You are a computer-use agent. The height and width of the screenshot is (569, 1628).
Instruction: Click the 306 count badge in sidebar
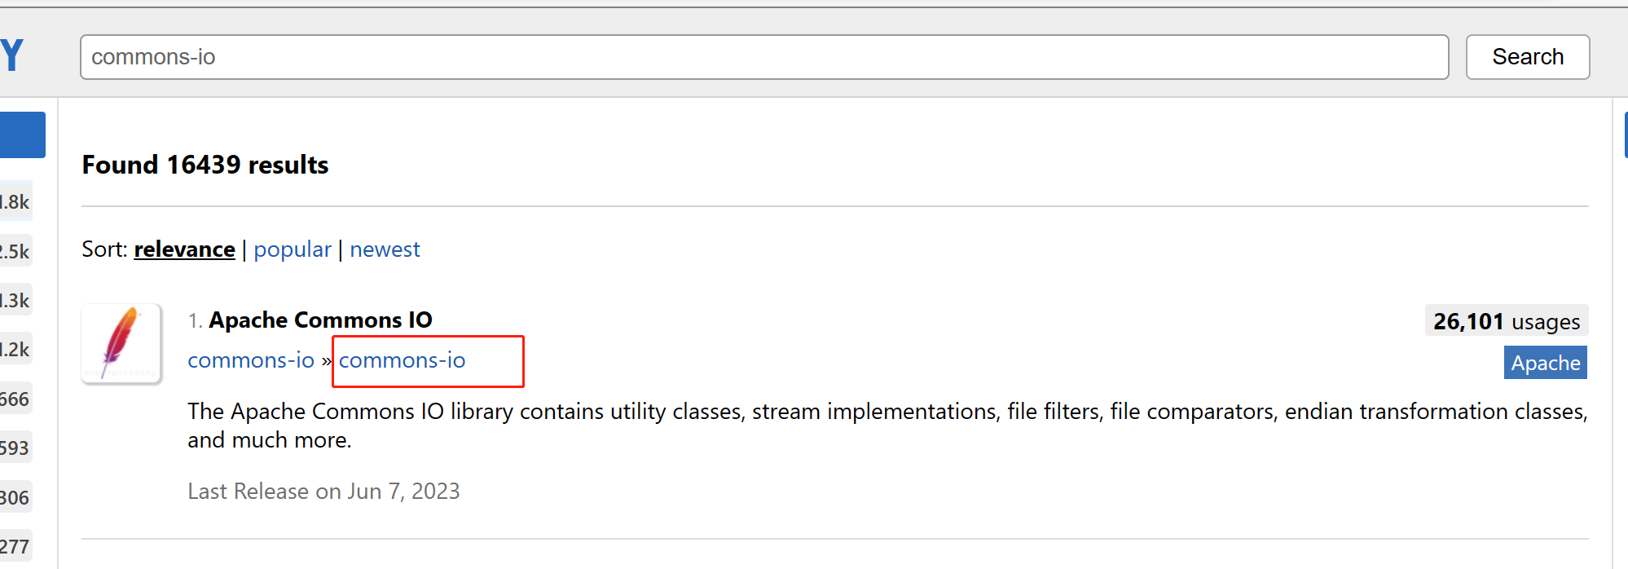[x=15, y=498]
